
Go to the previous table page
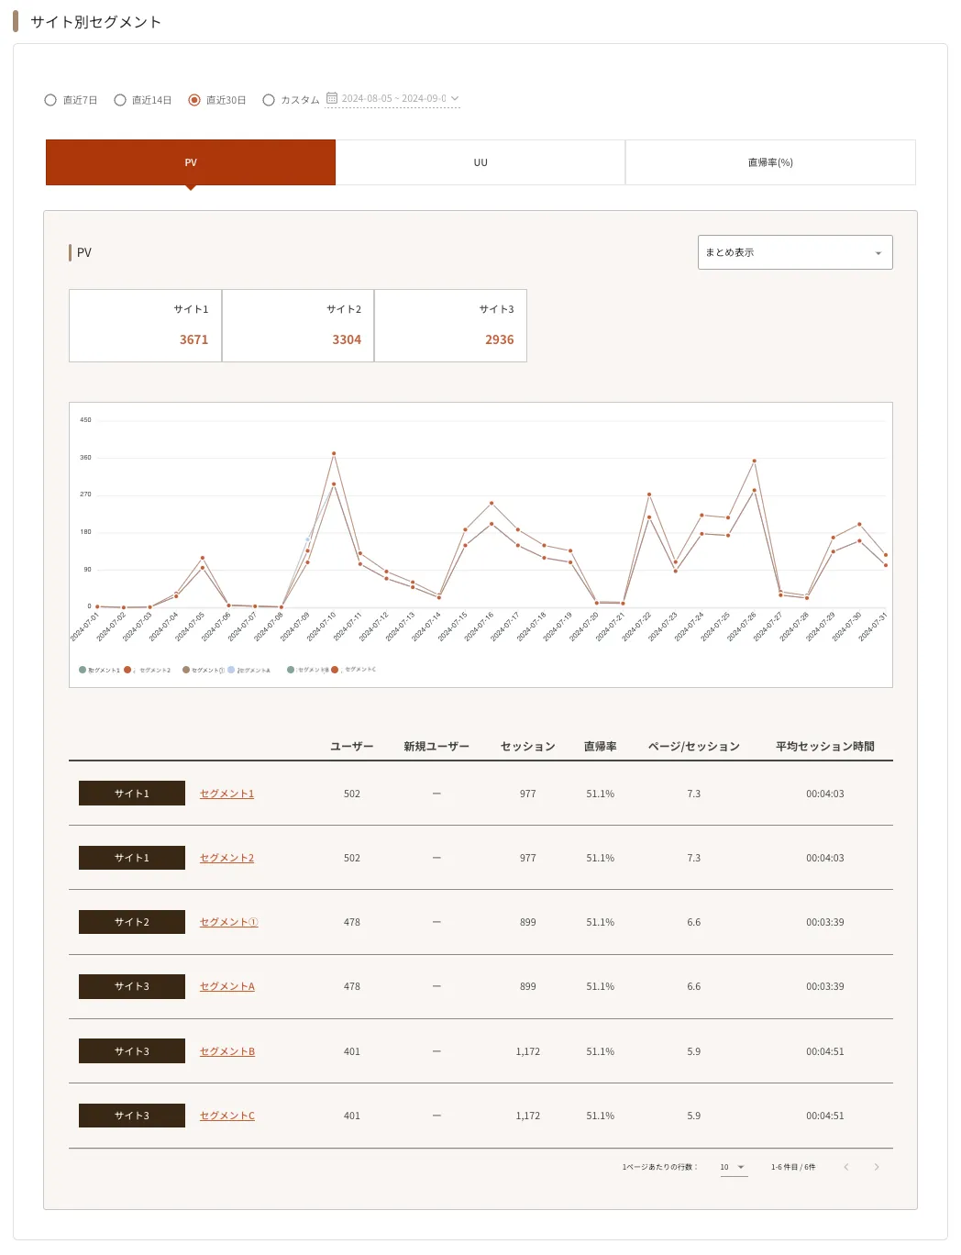[x=846, y=1167]
